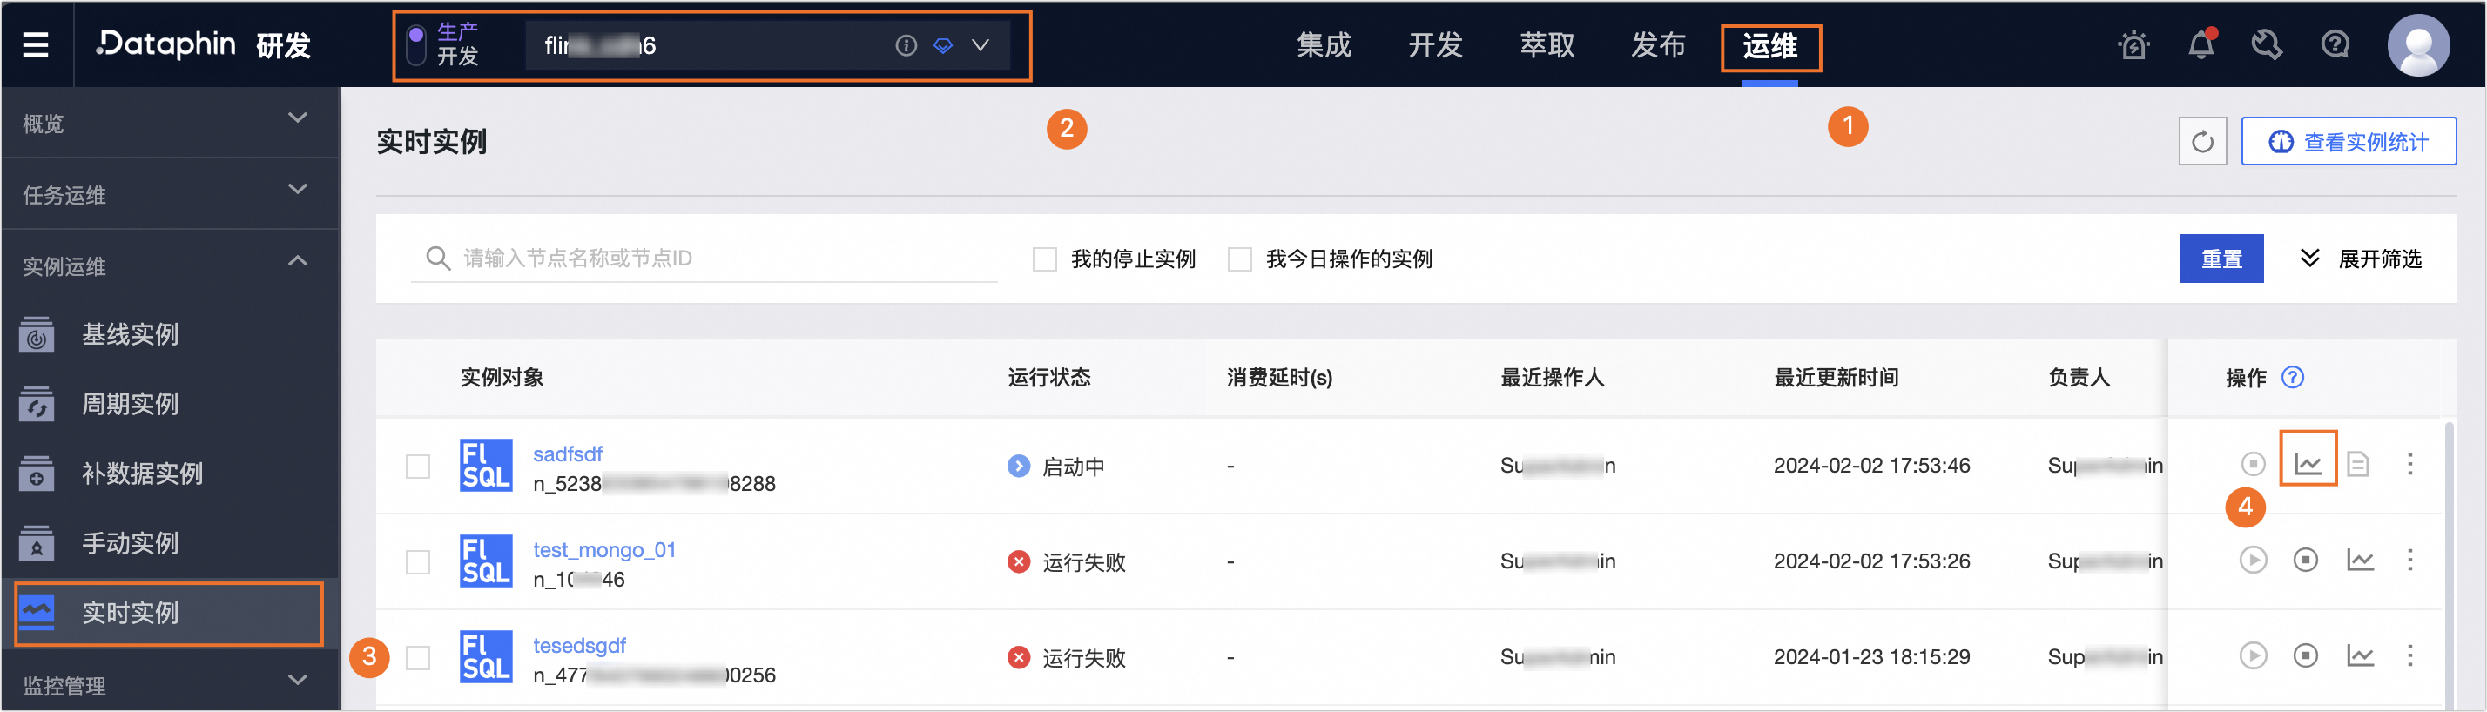Switch to the 开发 top tab

[x=1435, y=45]
